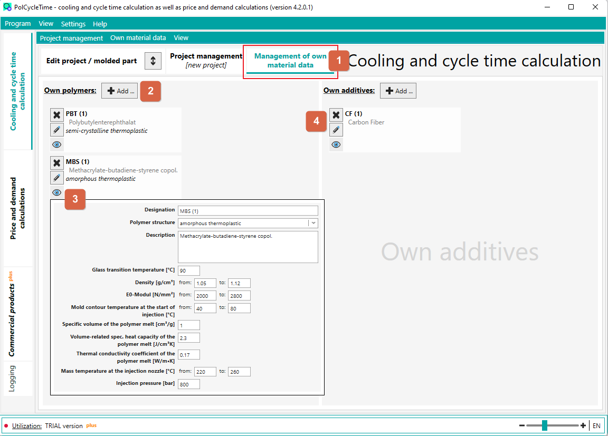Click the zoom slider handle in status bar
This screenshot has height=436, width=608.
click(545, 425)
